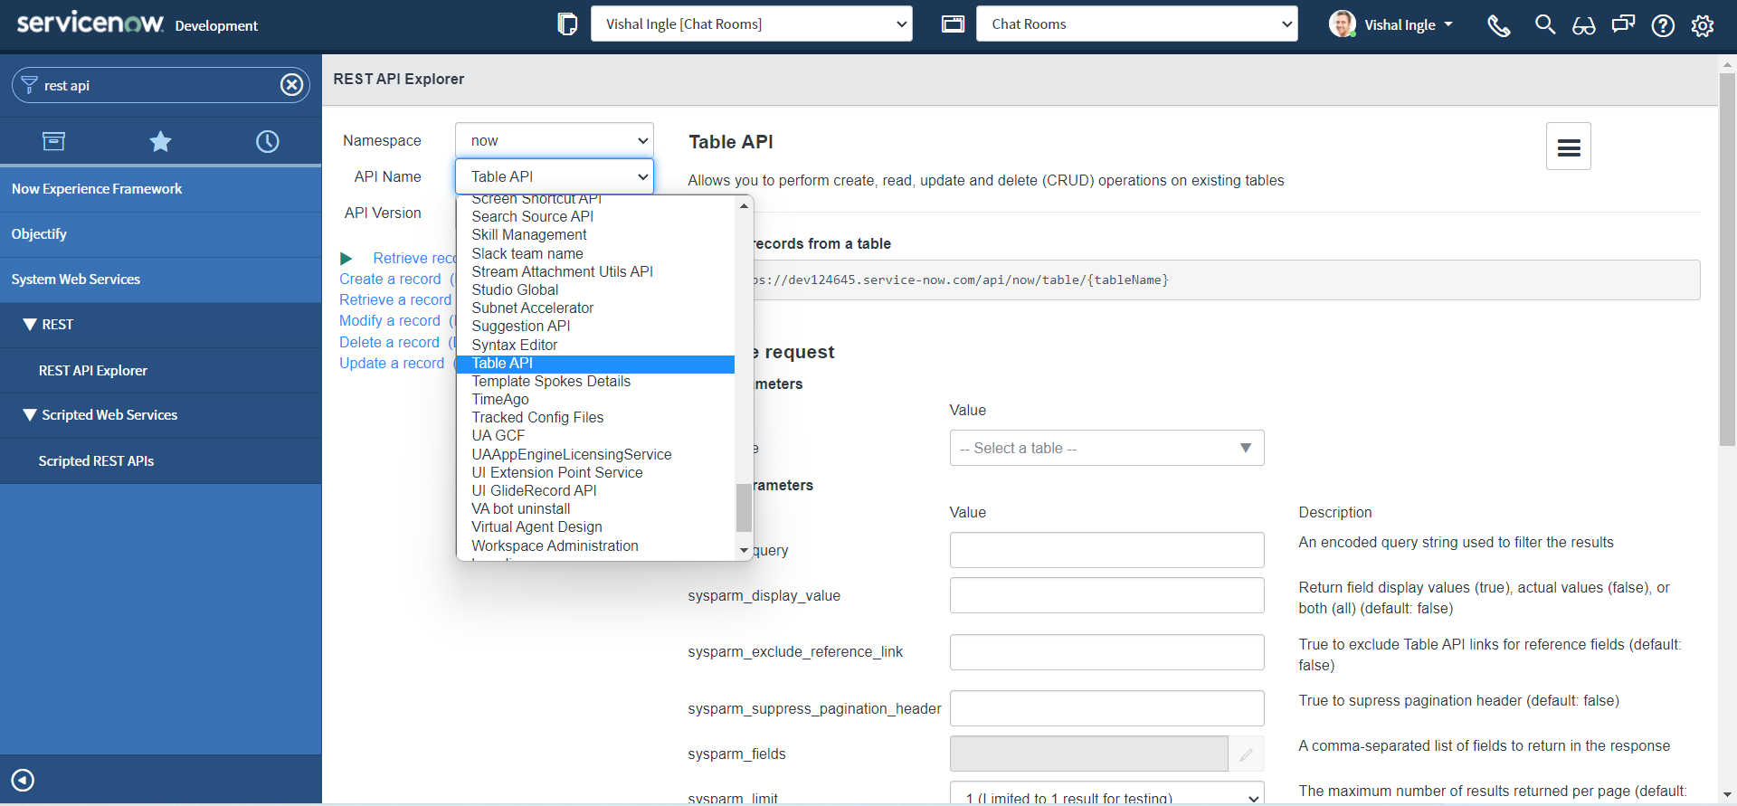Open the REST API Explorer hamburger menu
Viewport: 1737px width, 806px height.
point(1569,147)
